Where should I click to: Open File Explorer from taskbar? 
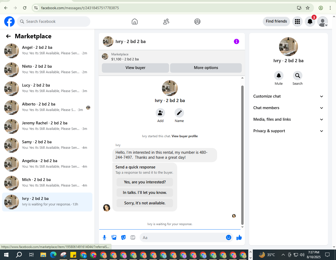tap(43, 255)
